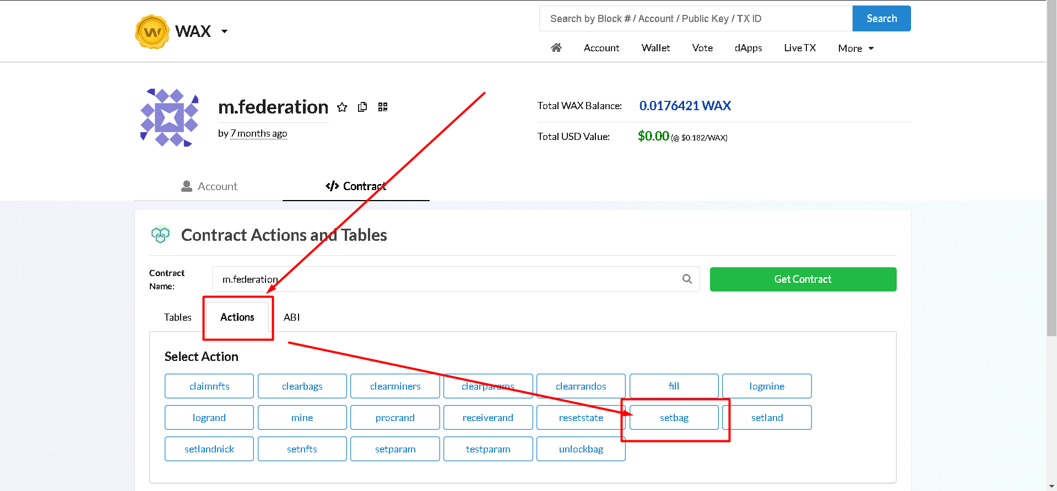
Task: Favorite m.federation with the star icon
Action: (342, 107)
